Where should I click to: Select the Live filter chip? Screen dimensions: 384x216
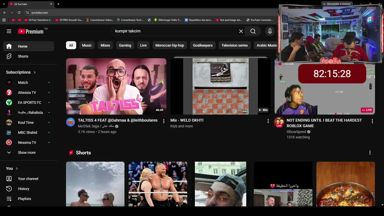[143, 45]
